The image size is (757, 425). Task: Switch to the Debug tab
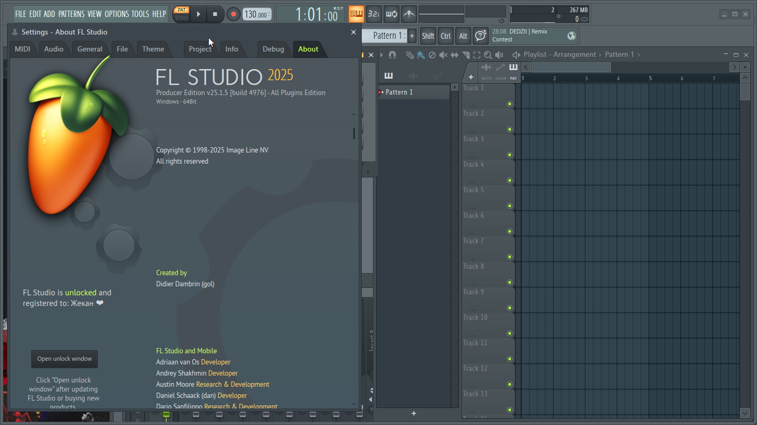pos(273,49)
